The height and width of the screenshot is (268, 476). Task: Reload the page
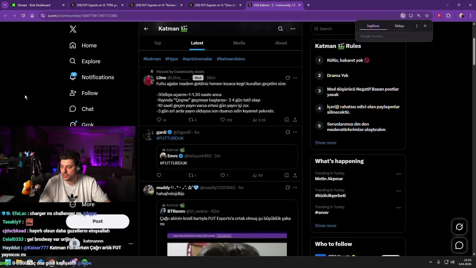(23, 16)
